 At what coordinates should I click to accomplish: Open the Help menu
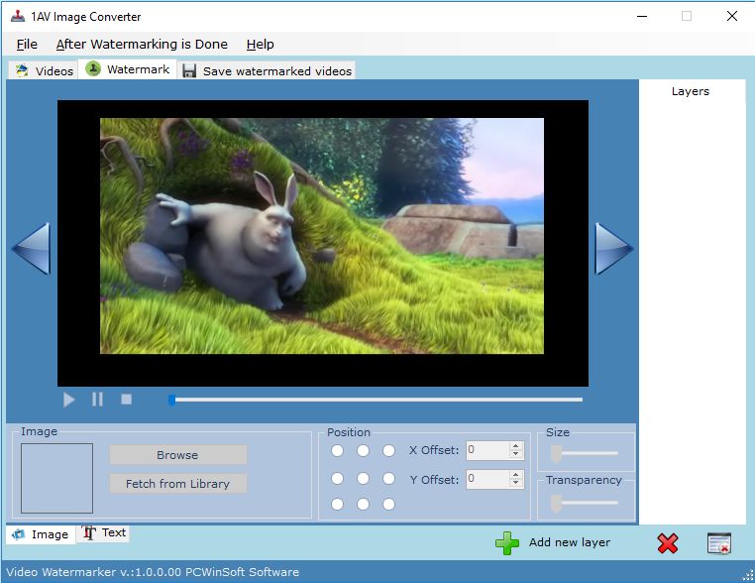point(260,45)
